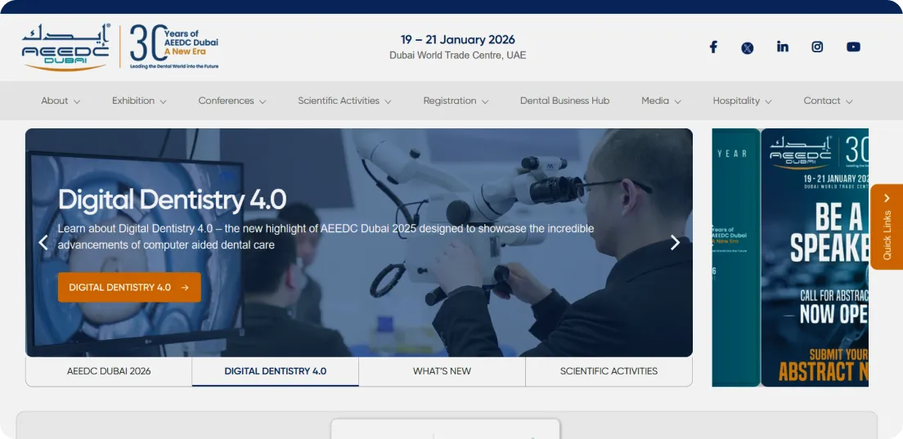The image size is (903, 439).
Task: Select the SCIENTIFIC ACTIVITIES slide tab
Action: point(609,371)
